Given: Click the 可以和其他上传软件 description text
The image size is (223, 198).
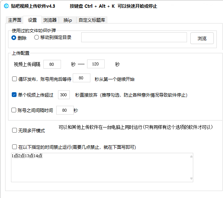Looking at the screenshot, I should pos(136,127).
